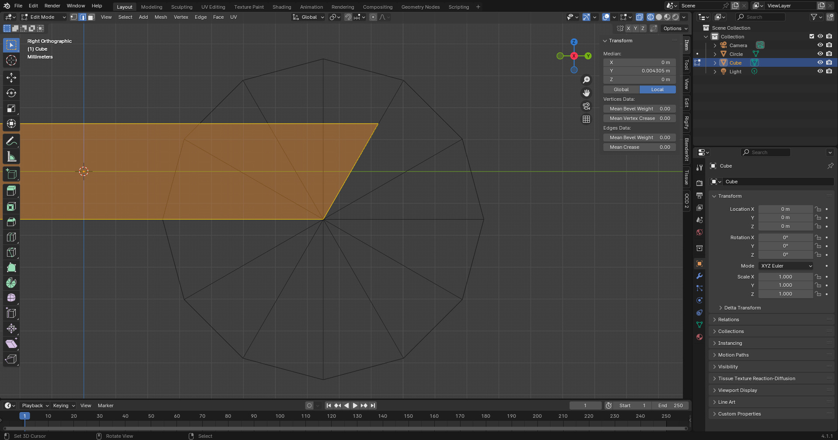Open the Mesh menu
This screenshot has width=838, height=440.
coord(160,17)
